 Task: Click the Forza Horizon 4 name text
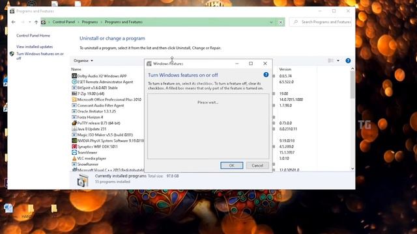pyautogui.click(x=90, y=117)
